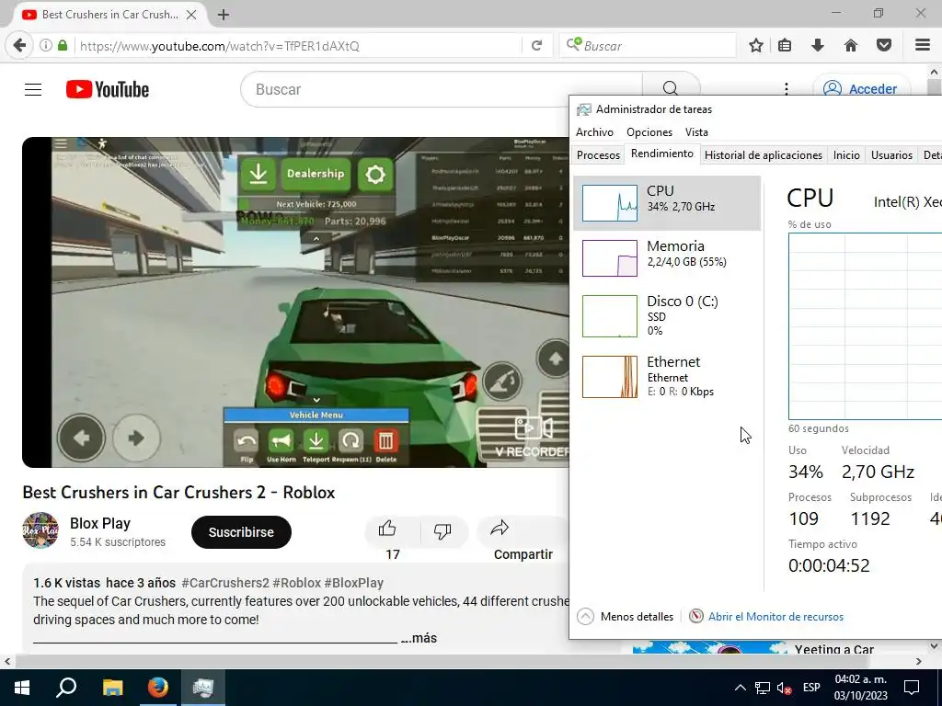Open the taskbar clock and date
Image resolution: width=942 pixels, height=706 pixels.
click(x=861, y=688)
